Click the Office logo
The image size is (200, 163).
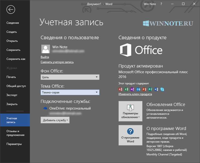click(x=141, y=50)
